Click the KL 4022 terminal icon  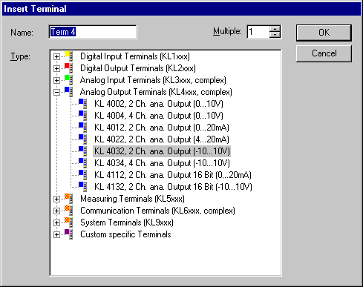click(x=83, y=139)
